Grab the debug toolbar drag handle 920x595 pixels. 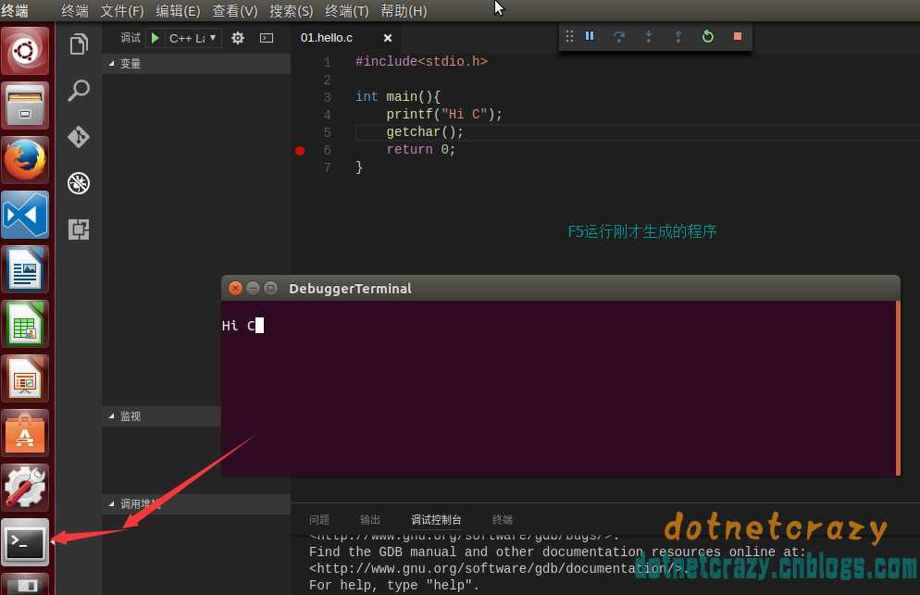[569, 36]
